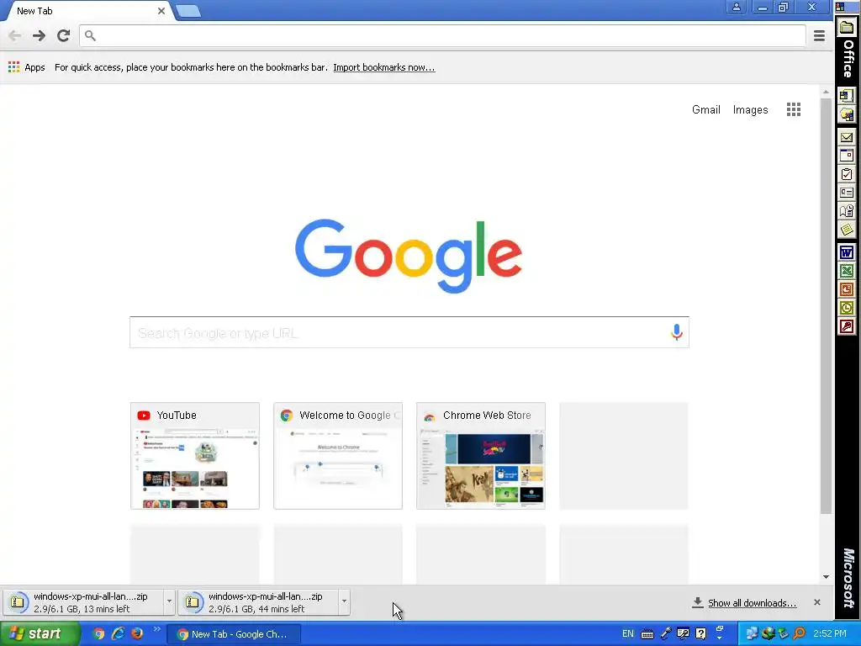861x646 pixels.
Task: Open second zip download options arrow (44 mins left)
Action: 344,601
